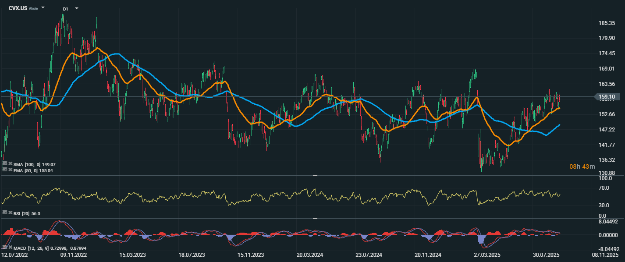Screen dimensions: 625x262
Task: Click the CVX.US symbol name
Action: pyautogui.click(x=18, y=8)
